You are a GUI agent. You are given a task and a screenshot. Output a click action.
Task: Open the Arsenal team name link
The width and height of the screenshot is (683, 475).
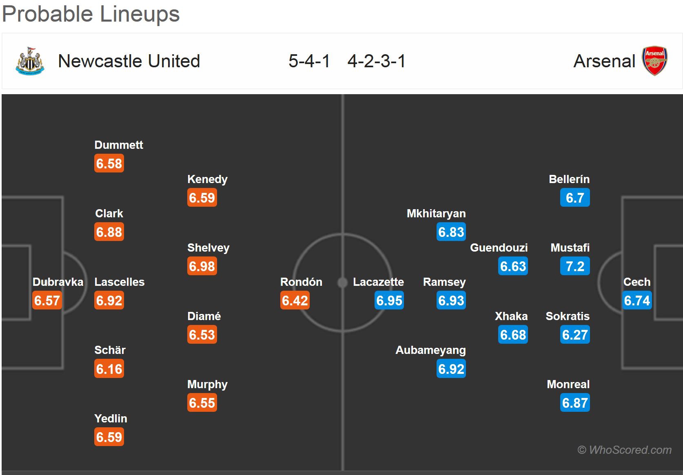(x=604, y=61)
